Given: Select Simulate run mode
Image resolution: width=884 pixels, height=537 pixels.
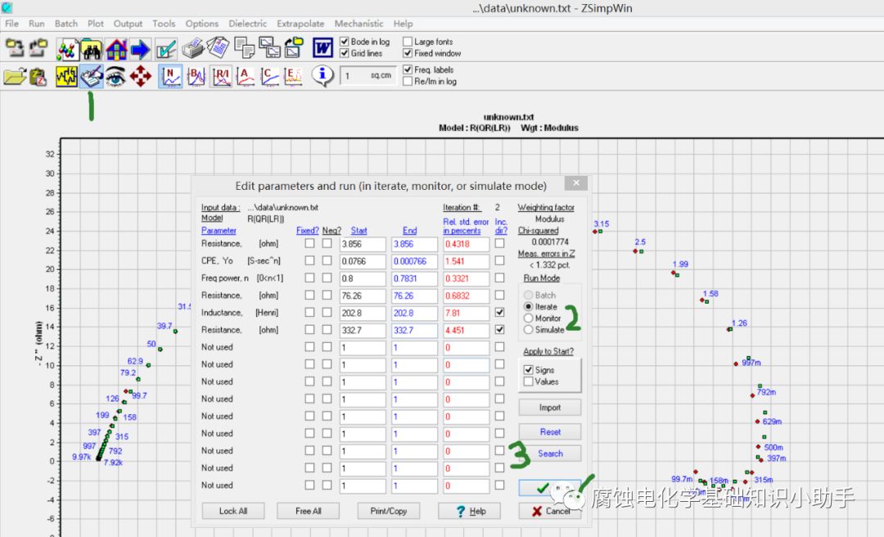Looking at the screenshot, I should click(528, 329).
